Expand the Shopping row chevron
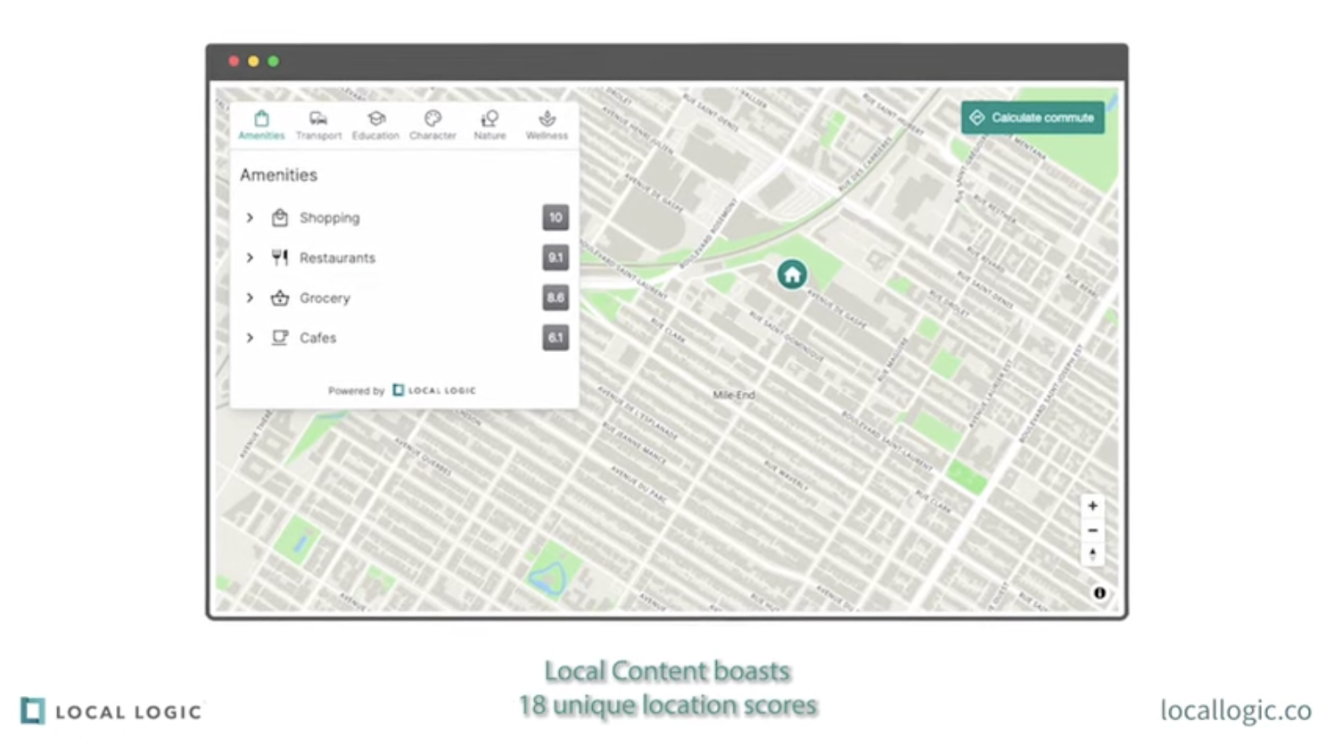Viewport: 1334px width, 745px height. click(250, 217)
